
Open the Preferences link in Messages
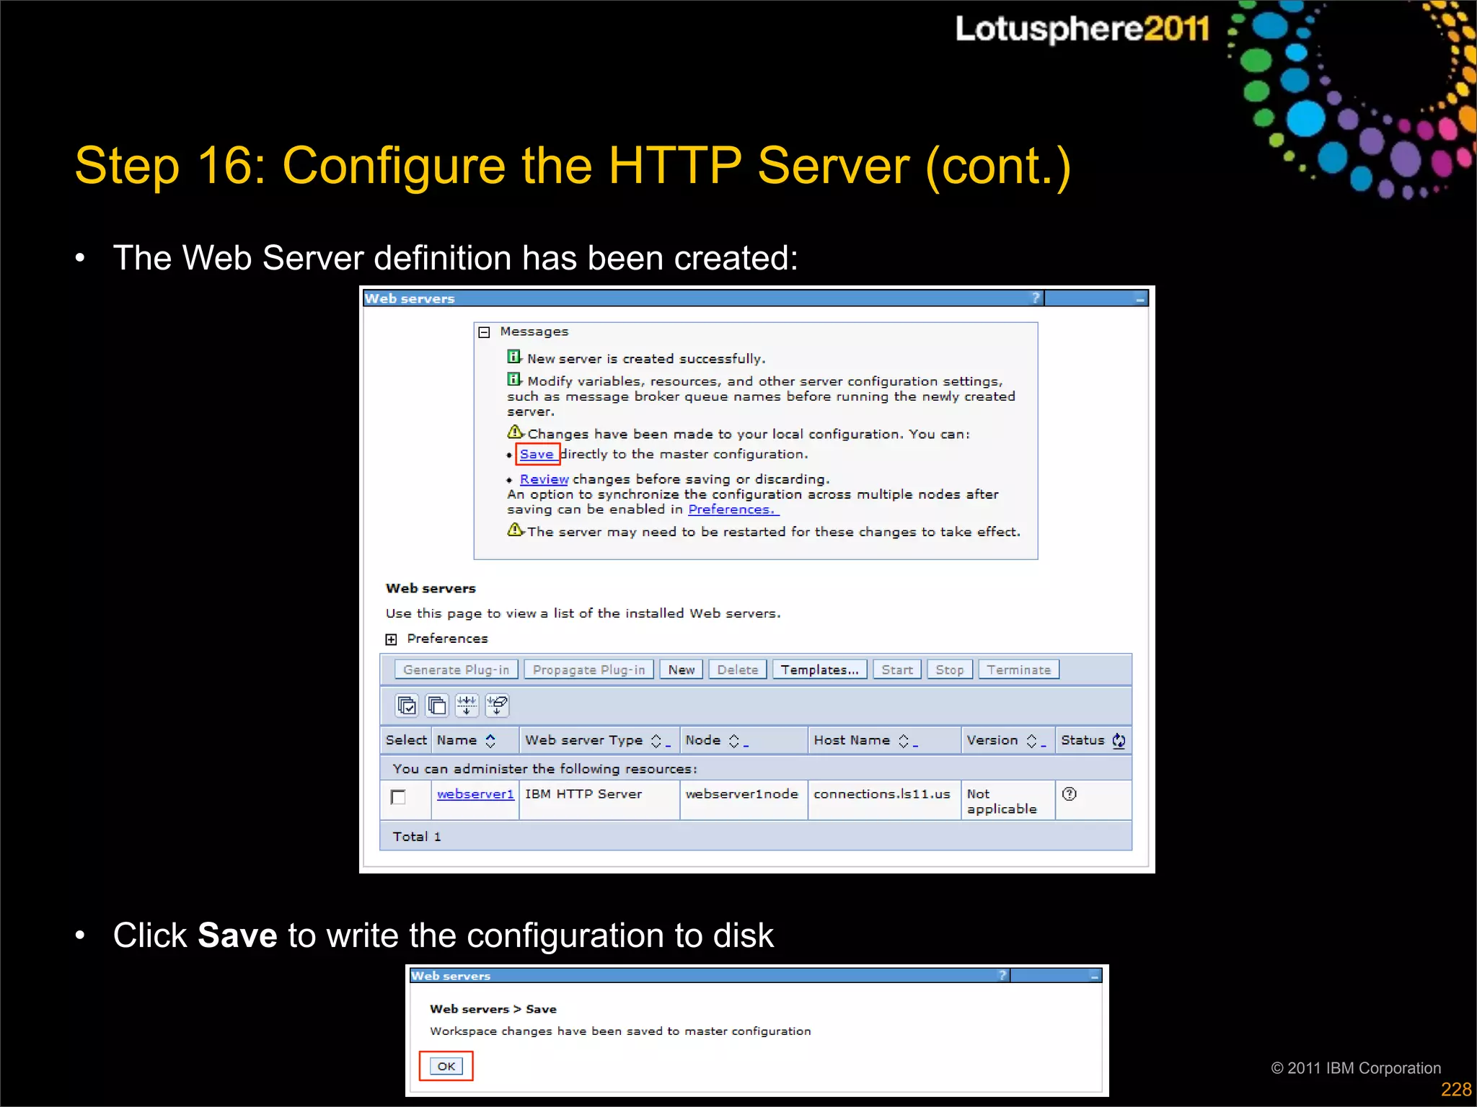pyautogui.click(x=732, y=510)
